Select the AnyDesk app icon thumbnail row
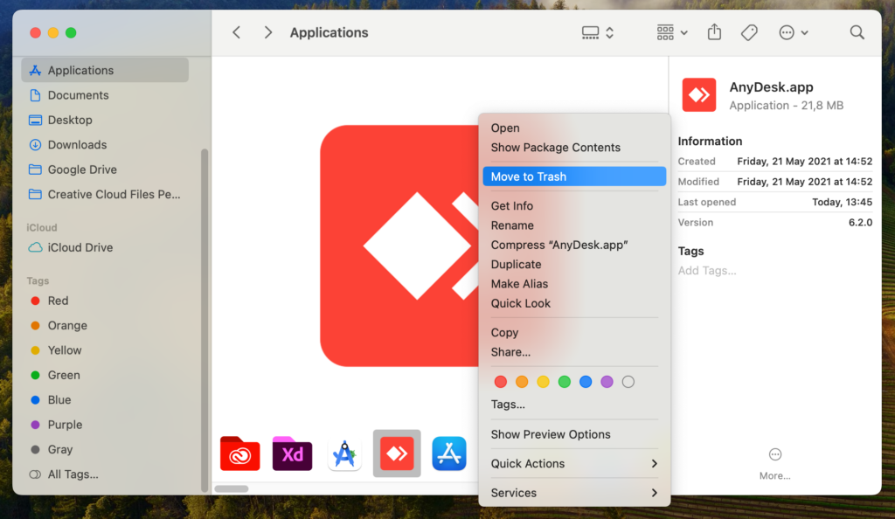Screen dimensions: 895x519 point(397,453)
